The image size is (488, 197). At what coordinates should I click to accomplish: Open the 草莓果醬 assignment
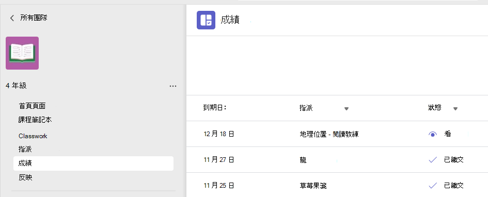(313, 186)
